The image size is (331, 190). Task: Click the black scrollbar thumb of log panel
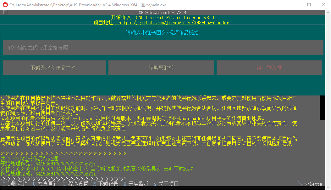point(322,108)
